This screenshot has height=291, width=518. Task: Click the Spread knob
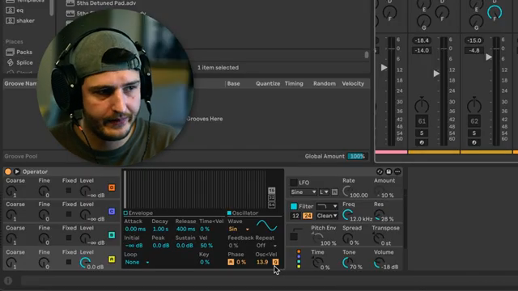pos(347,238)
